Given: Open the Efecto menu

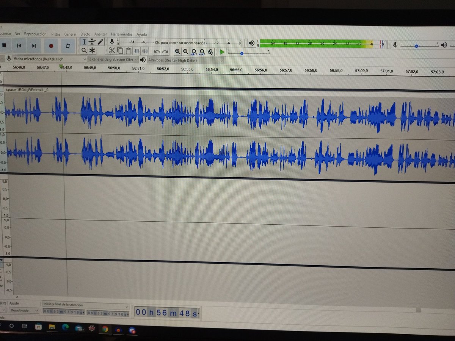Looking at the screenshot, I should (85, 34).
